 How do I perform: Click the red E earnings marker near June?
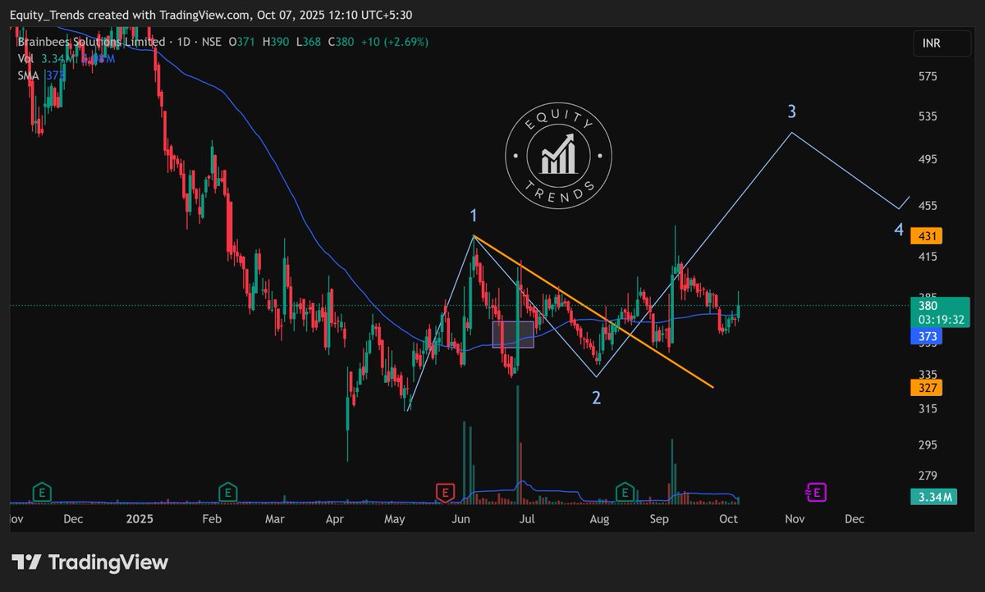447,491
